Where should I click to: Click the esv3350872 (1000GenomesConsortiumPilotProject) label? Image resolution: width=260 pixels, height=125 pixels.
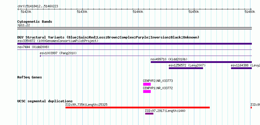tap(58, 41)
